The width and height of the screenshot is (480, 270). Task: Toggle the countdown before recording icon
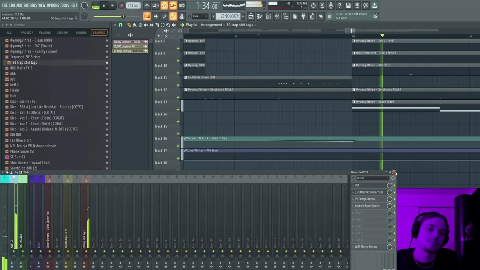[x=164, y=6]
